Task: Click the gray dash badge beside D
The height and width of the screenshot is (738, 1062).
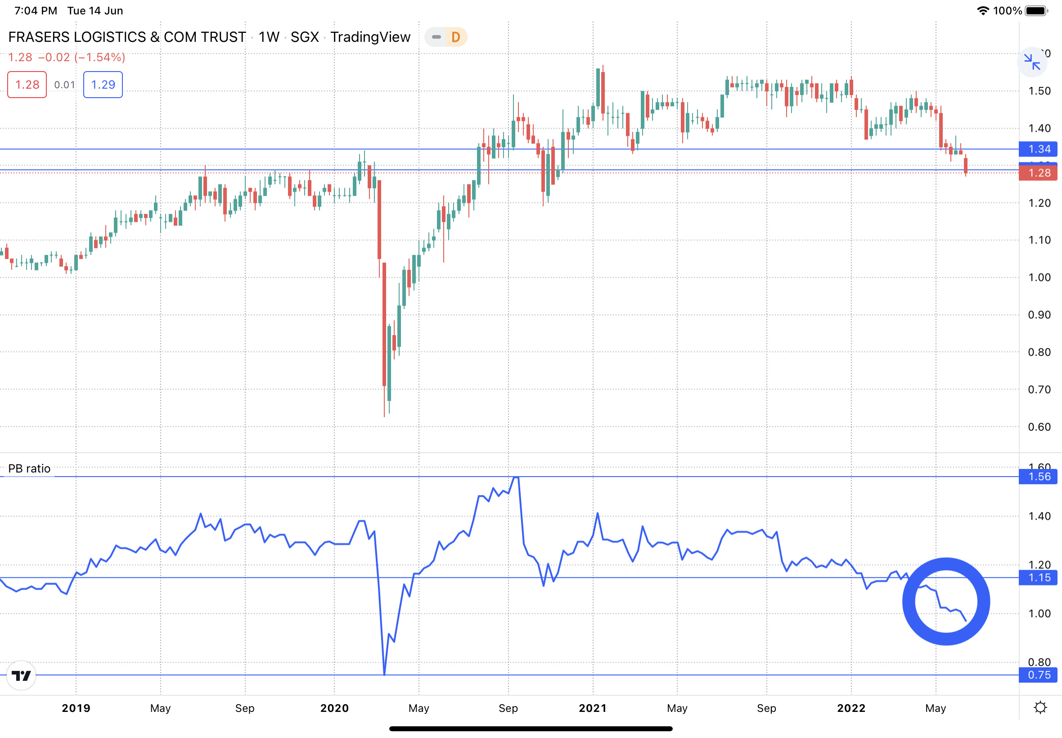Action: [436, 37]
